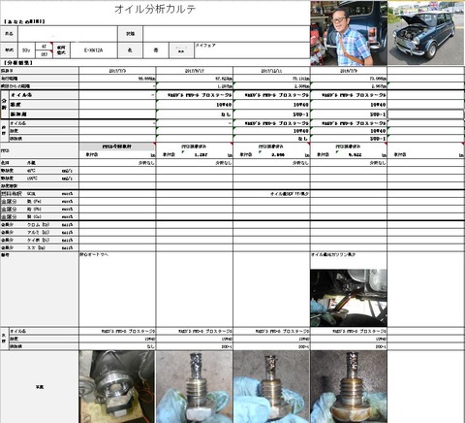Viewport: 465px width, 423px height.
Task: Select the 3,006 km PECS distance cell
Action: coord(271,154)
